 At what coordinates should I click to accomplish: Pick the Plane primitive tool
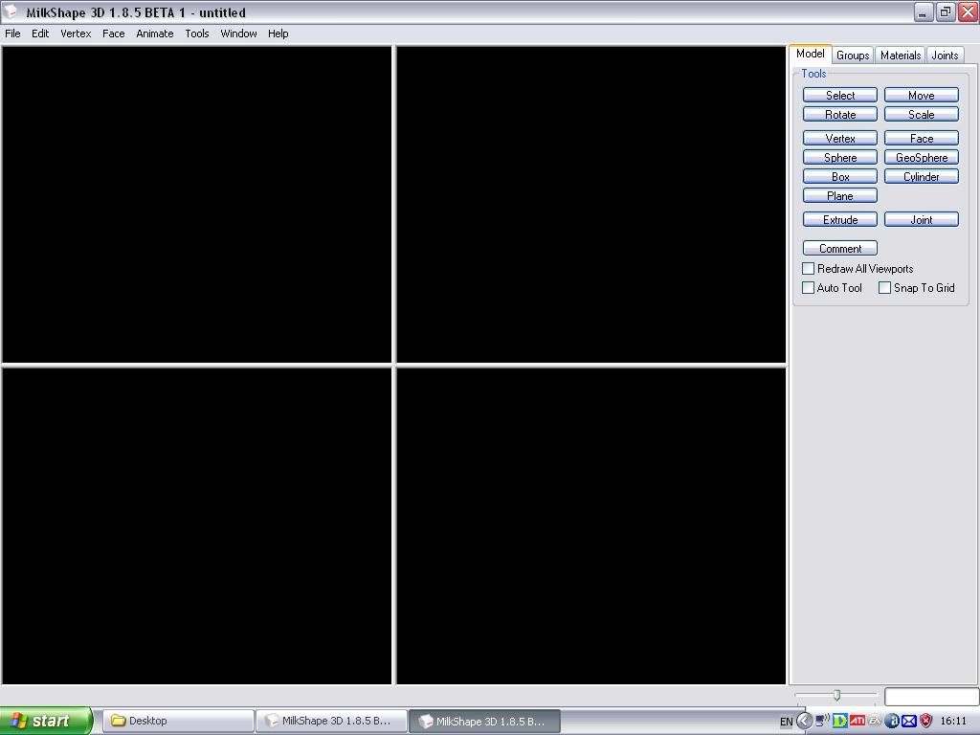[840, 195]
